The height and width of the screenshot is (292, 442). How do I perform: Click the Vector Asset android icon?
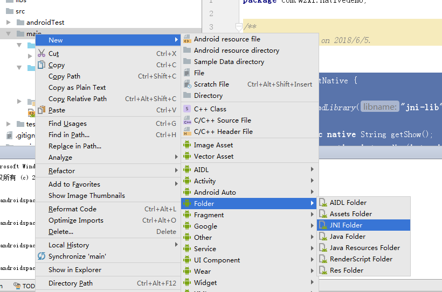coord(187,156)
